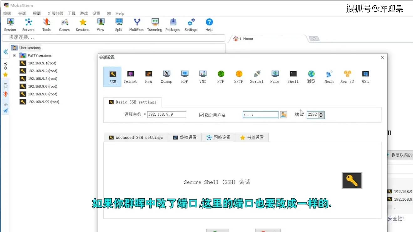
Task: Select Shell session type
Action: 293,77
